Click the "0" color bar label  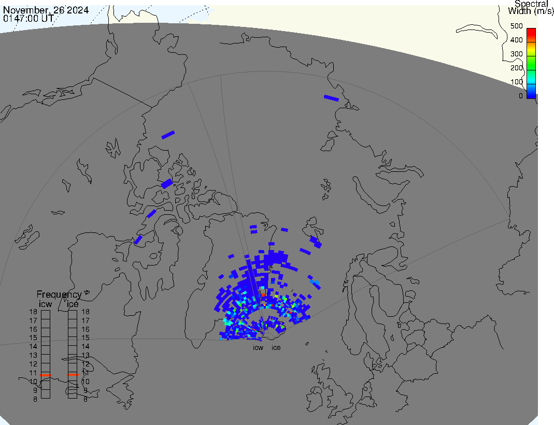tap(520, 96)
